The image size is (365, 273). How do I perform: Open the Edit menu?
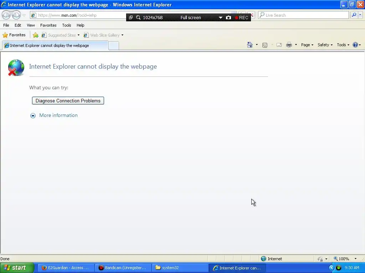pos(18,25)
